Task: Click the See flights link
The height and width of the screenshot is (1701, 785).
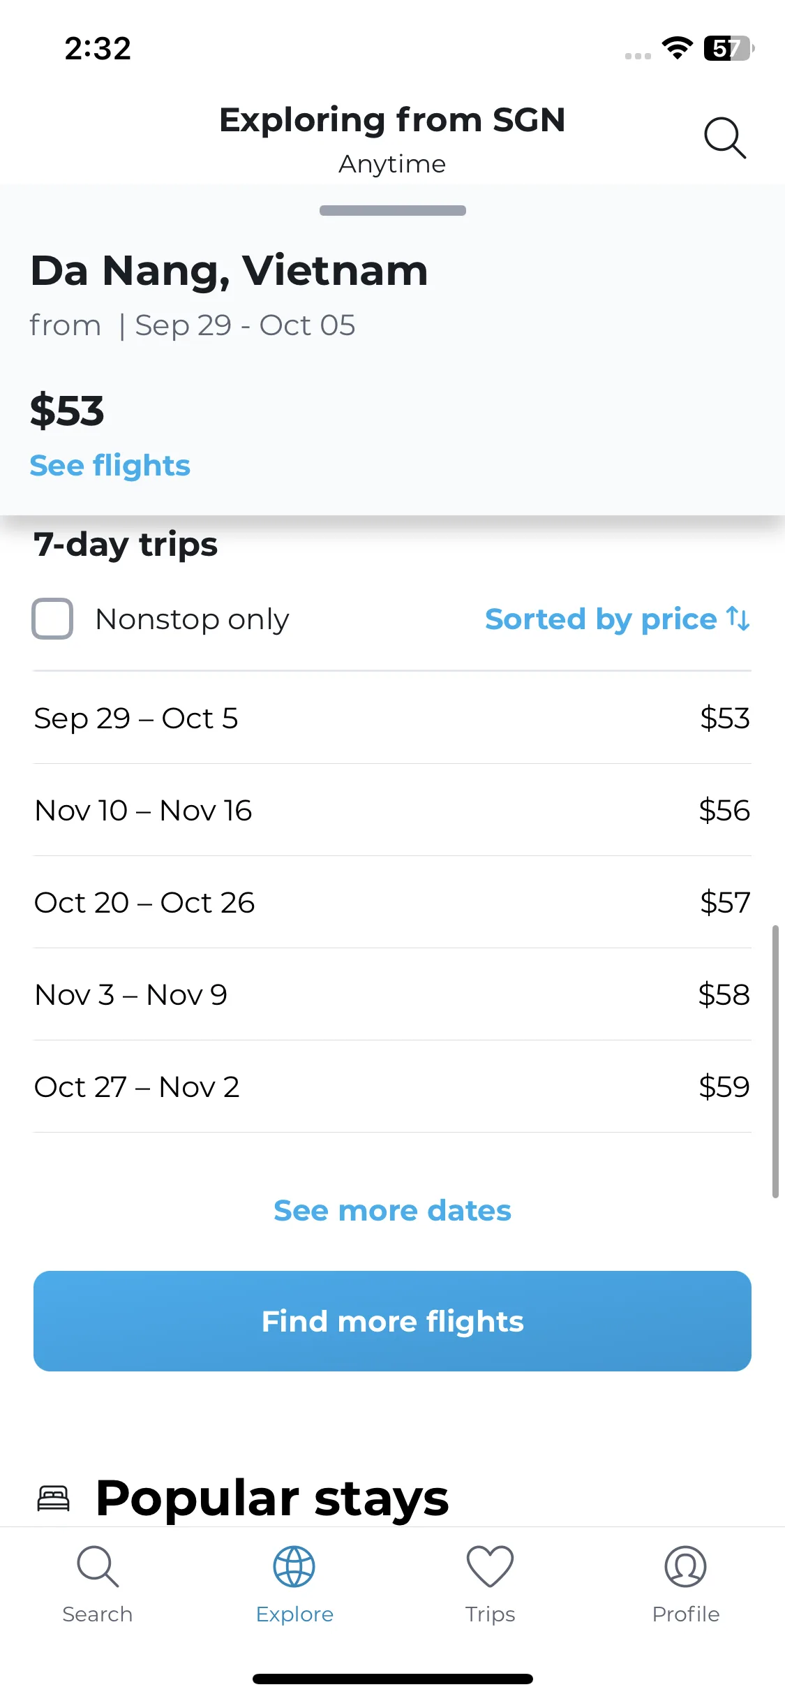Action: click(110, 466)
